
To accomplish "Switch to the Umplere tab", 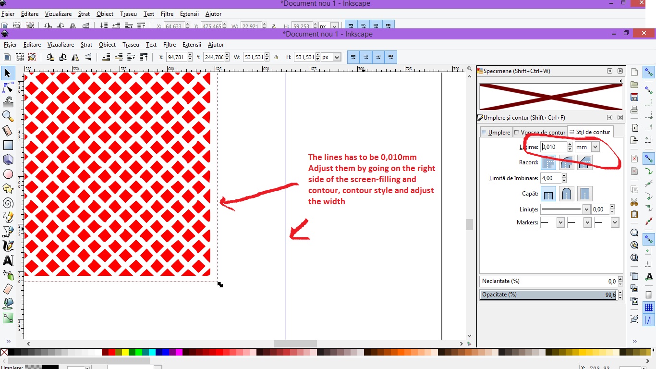I will [x=496, y=132].
